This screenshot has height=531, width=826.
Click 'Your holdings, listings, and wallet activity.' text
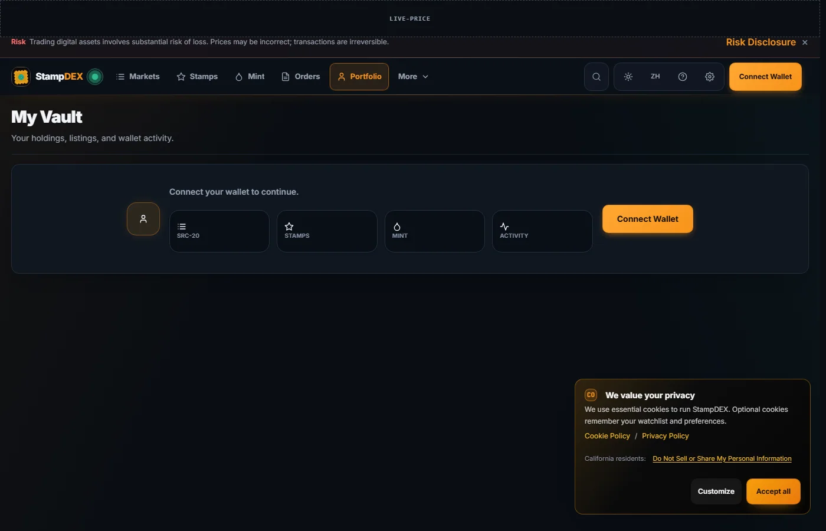tap(92, 138)
